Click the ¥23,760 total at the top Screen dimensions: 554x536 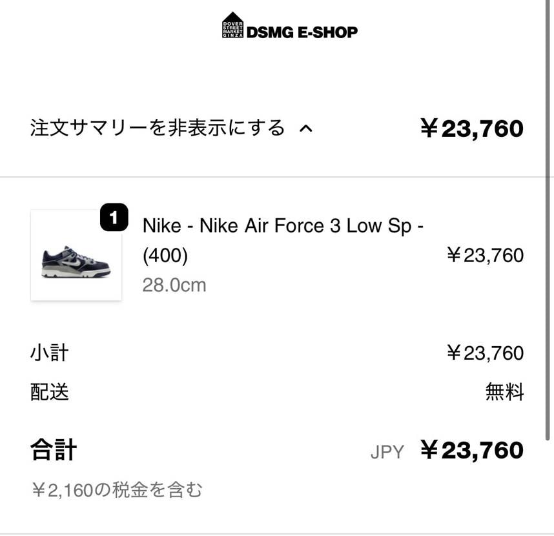point(473,128)
